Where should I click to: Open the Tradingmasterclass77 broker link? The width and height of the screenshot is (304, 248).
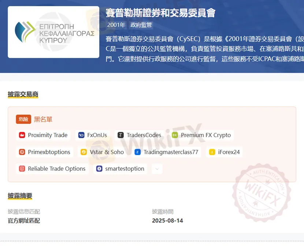(166, 152)
